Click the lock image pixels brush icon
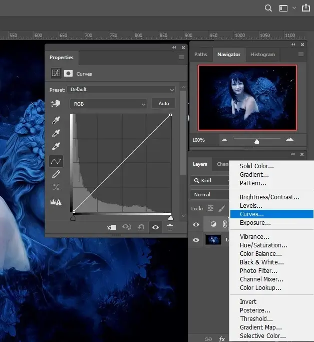Viewport: 314px width, 342px height. [222, 208]
